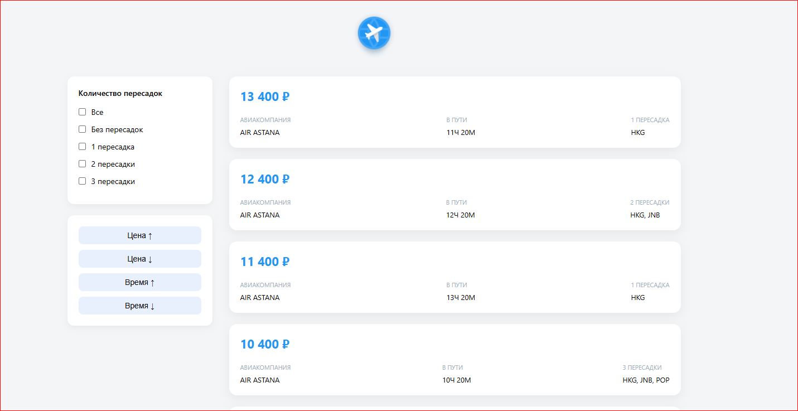Image resolution: width=798 pixels, height=411 pixels.
Task: Select the "HKG, JNB" stops text
Action: pos(645,215)
